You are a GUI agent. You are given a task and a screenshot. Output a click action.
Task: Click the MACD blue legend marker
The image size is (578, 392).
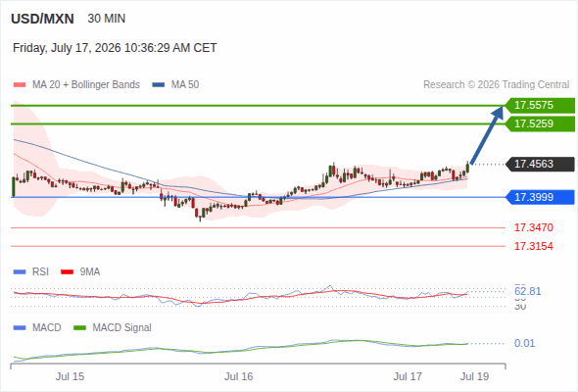click(x=20, y=328)
